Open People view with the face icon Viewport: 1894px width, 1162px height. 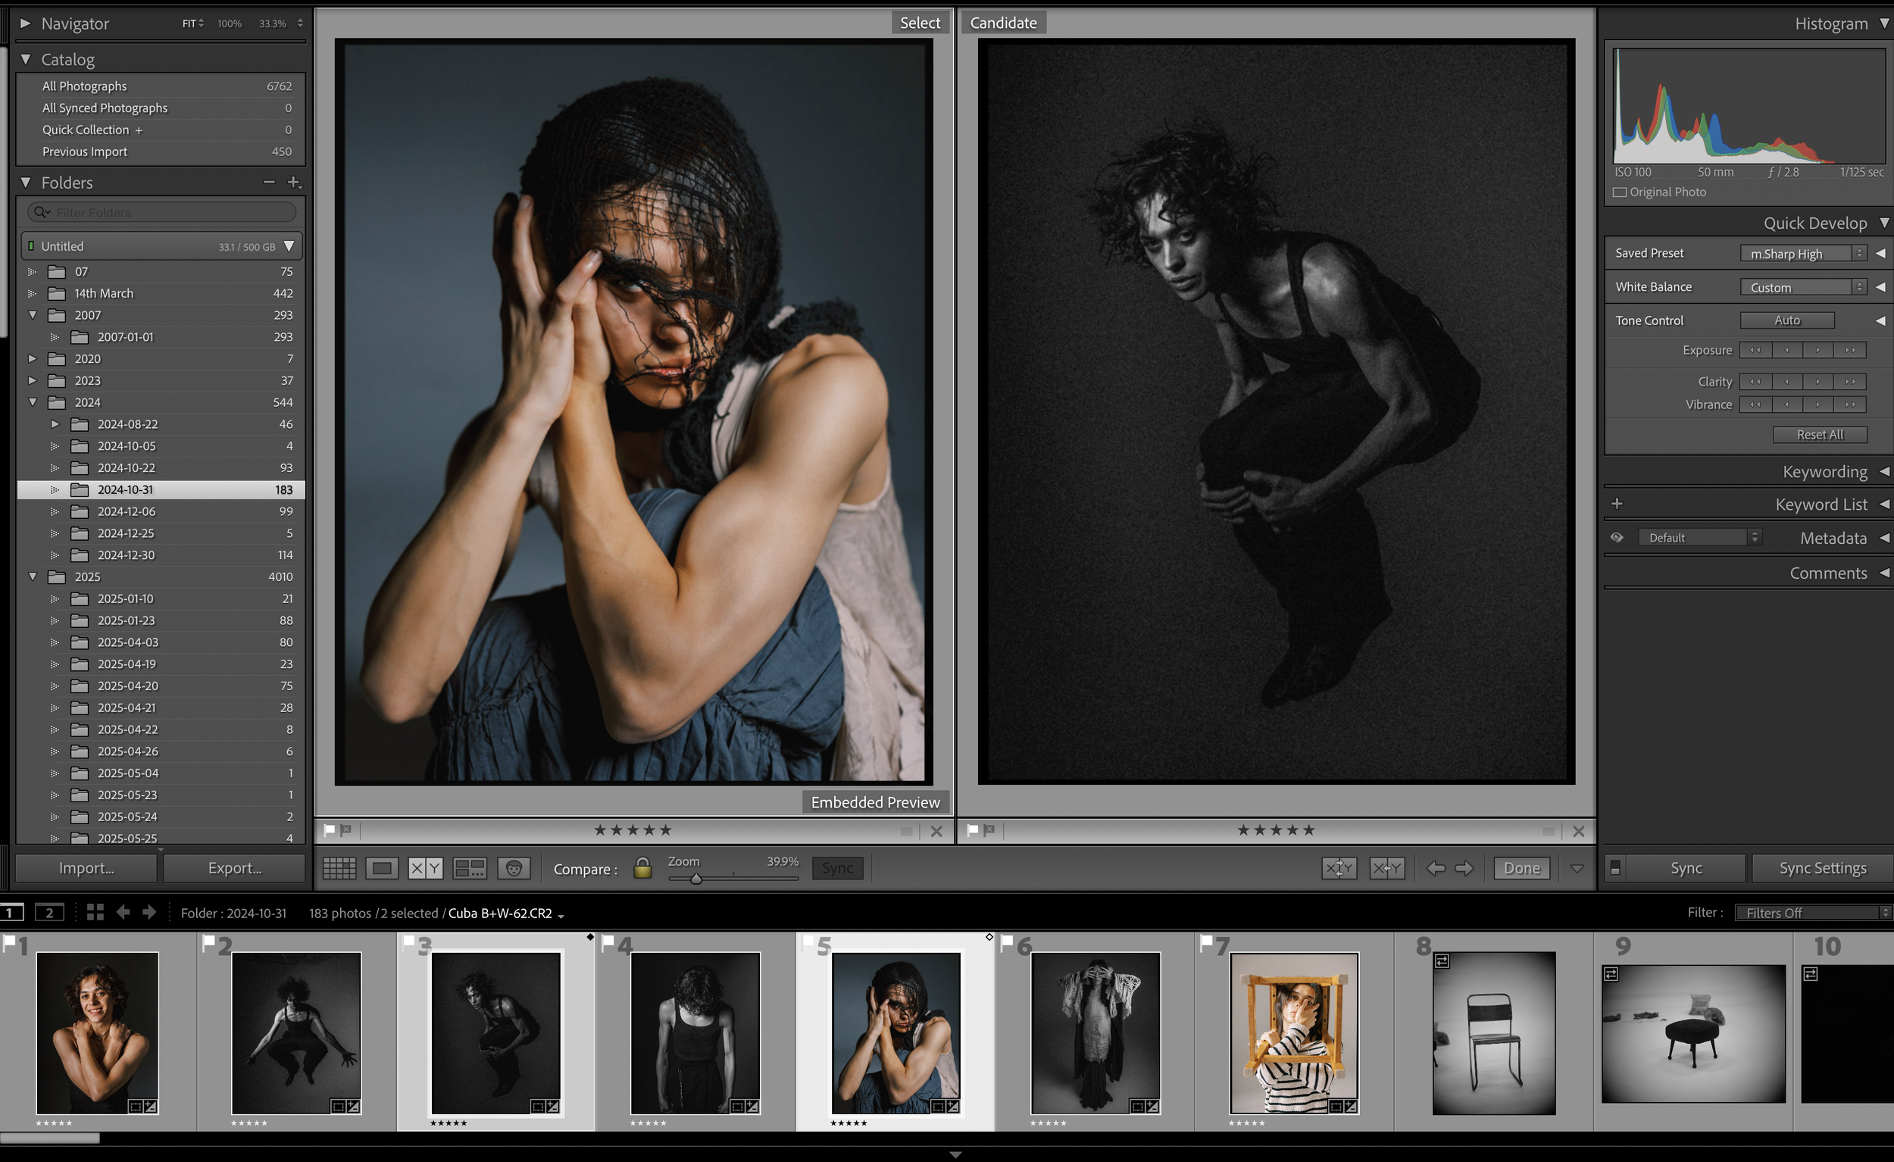tap(514, 868)
